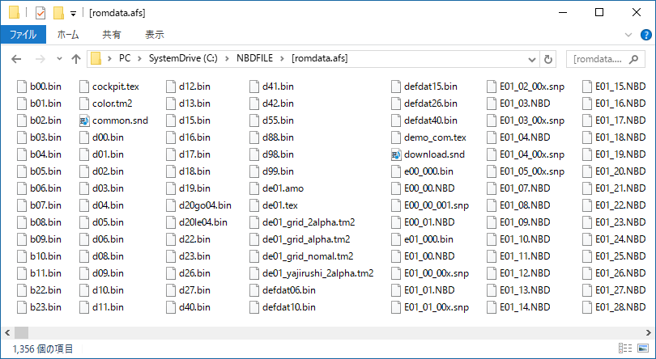Viewport: 656px width, 359px height.
Task: Open the 表示 ribbon tab
Action: click(x=155, y=35)
